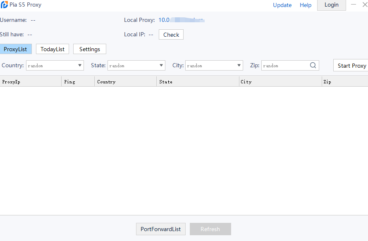Close the Pia S5 Proxy window
Screen dimensions: 368x241
(365, 5)
